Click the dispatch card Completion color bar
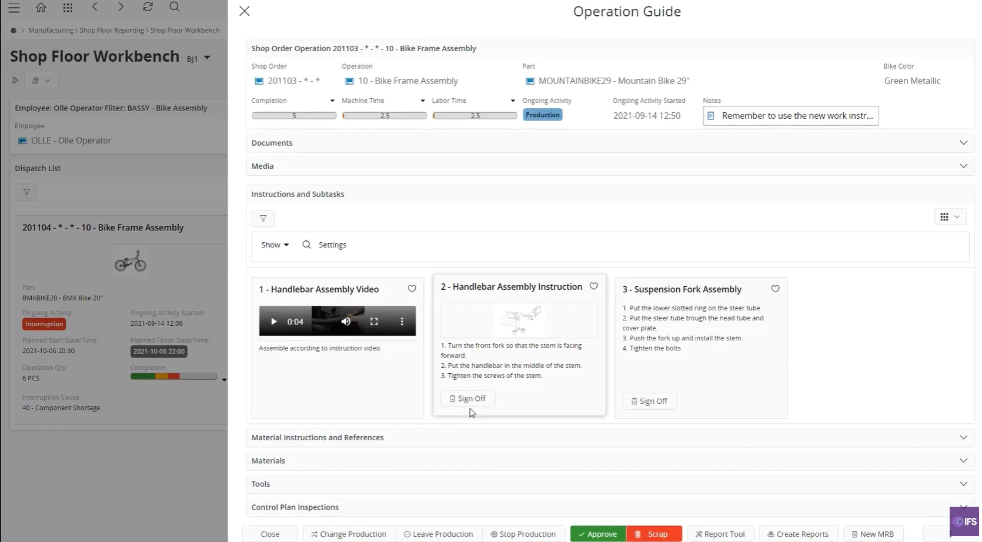The image size is (982, 542). tap(173, 376)
